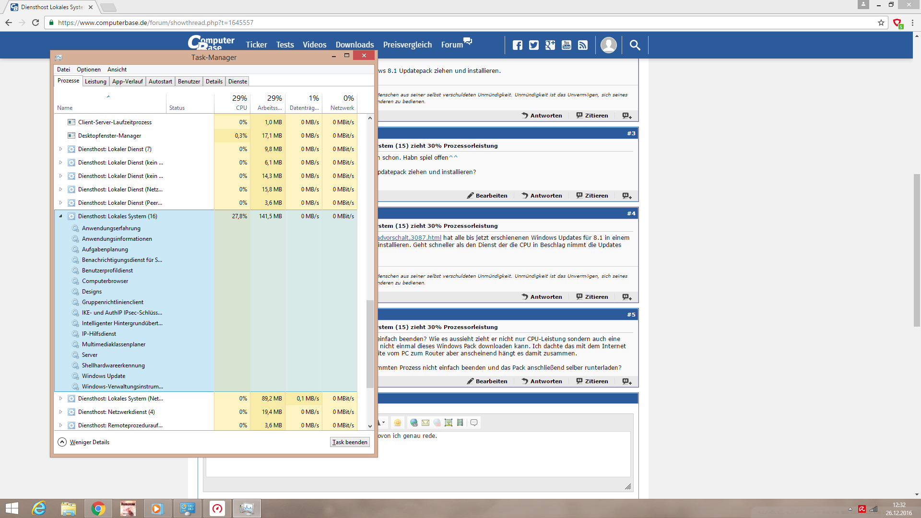Switch to the Leistung tab
The height and width of the screenshot is (518, 921).
95,82
